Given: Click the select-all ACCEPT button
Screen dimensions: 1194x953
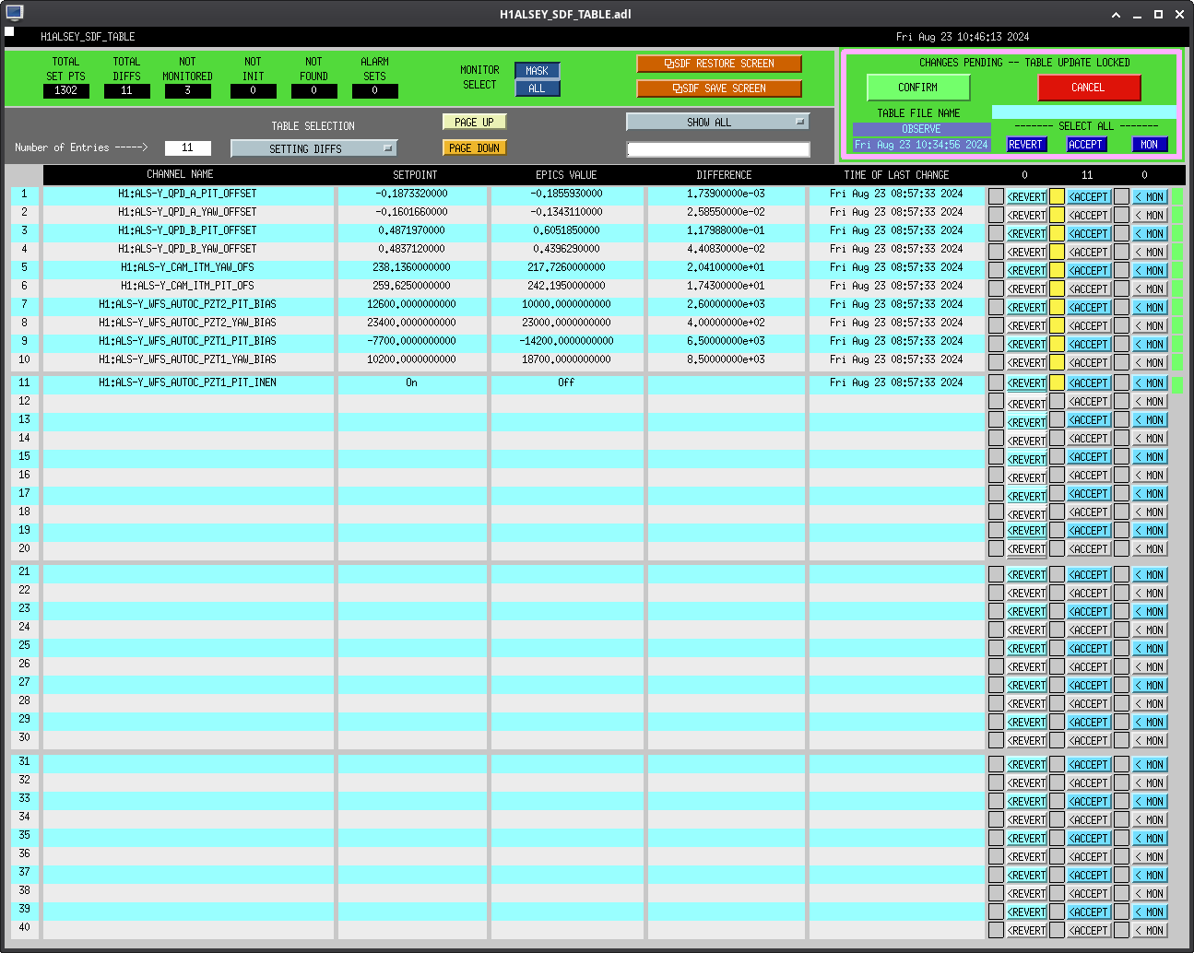Looking at the screenshot, I should 1086,145.
